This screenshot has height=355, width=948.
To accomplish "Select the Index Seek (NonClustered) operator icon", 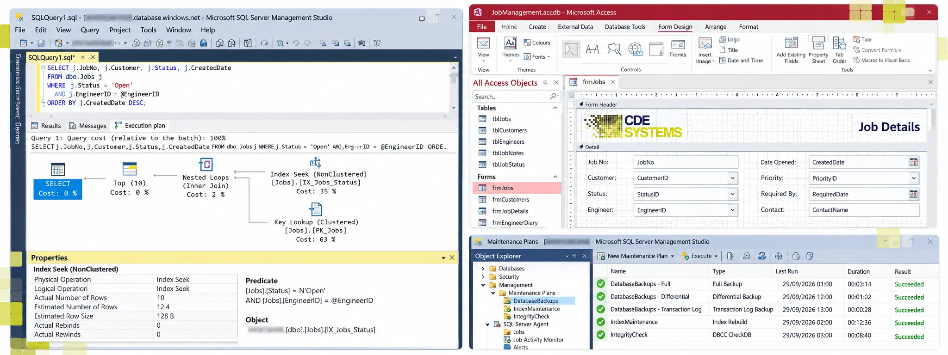I will pyautogui.click(x=315, y=162).
